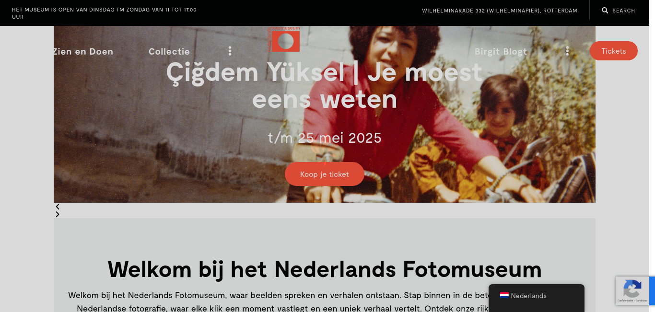Viewport: 655px width, 312px height.
Task: Go to previous slide with left chevron
Action: pyautogui.click(x=58, y=207)
